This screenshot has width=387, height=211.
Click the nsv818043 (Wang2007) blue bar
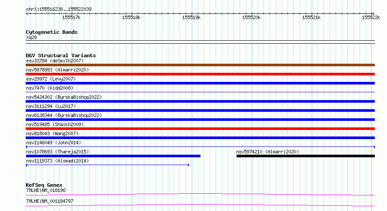[200, 138]
